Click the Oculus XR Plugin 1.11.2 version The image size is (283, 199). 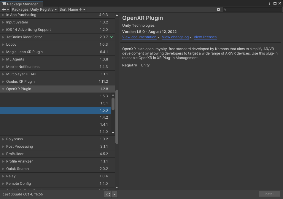[103, 82]
